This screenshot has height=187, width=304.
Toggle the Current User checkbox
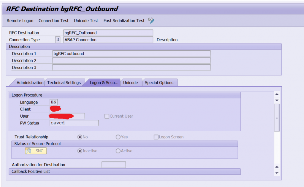click(107, 116)
